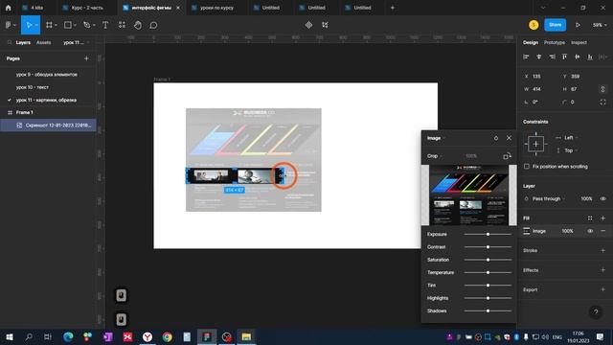Add a stroke to the layer
The image size is (613, 345).
coord(602,251)
